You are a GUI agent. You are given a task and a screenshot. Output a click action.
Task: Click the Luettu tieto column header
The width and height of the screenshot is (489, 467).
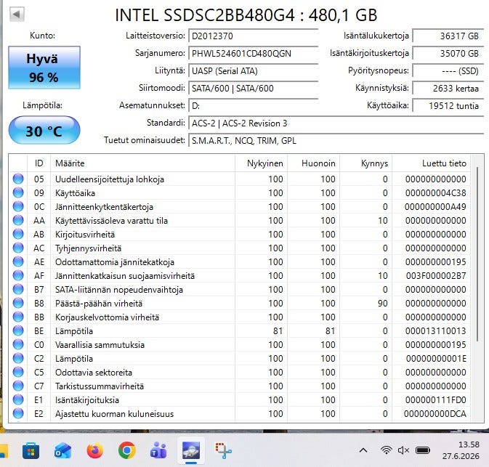pyautogui.click(x=431, y=163)
